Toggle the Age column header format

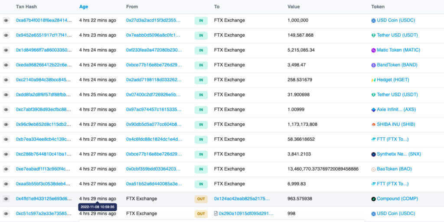click(x=84, y=7)
